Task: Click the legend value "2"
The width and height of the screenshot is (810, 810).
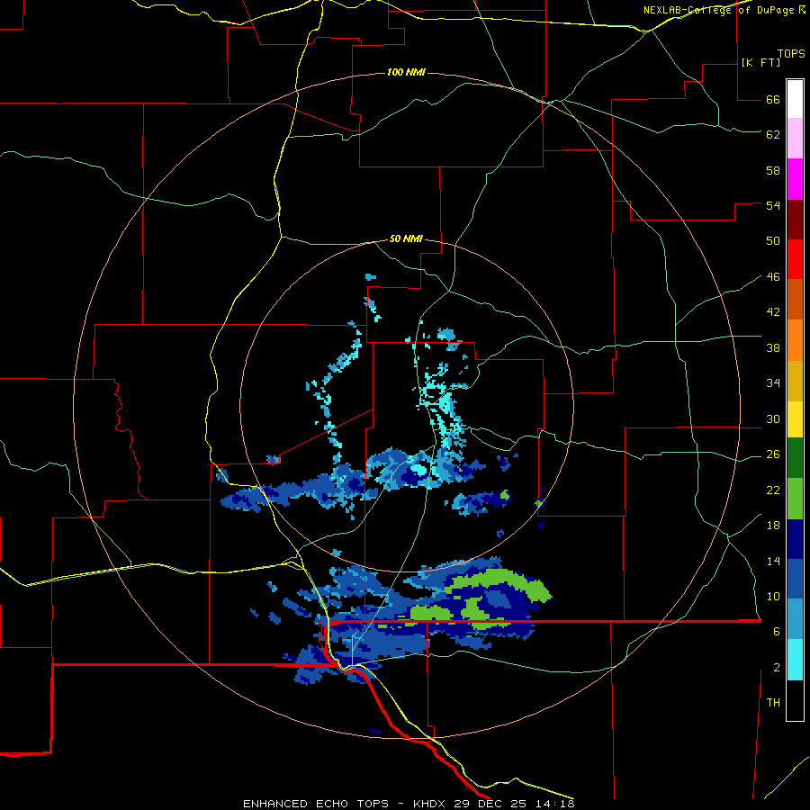Action: tap(777, 668)
